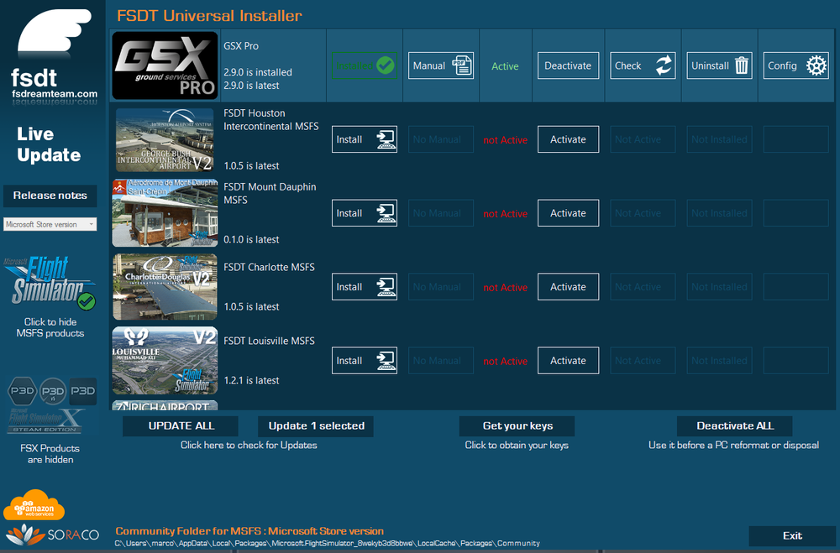The width and height of the screenshot is (840, 553).
Task: Click install icon for FSDT Houston Intercontinental
Action: 386,140
